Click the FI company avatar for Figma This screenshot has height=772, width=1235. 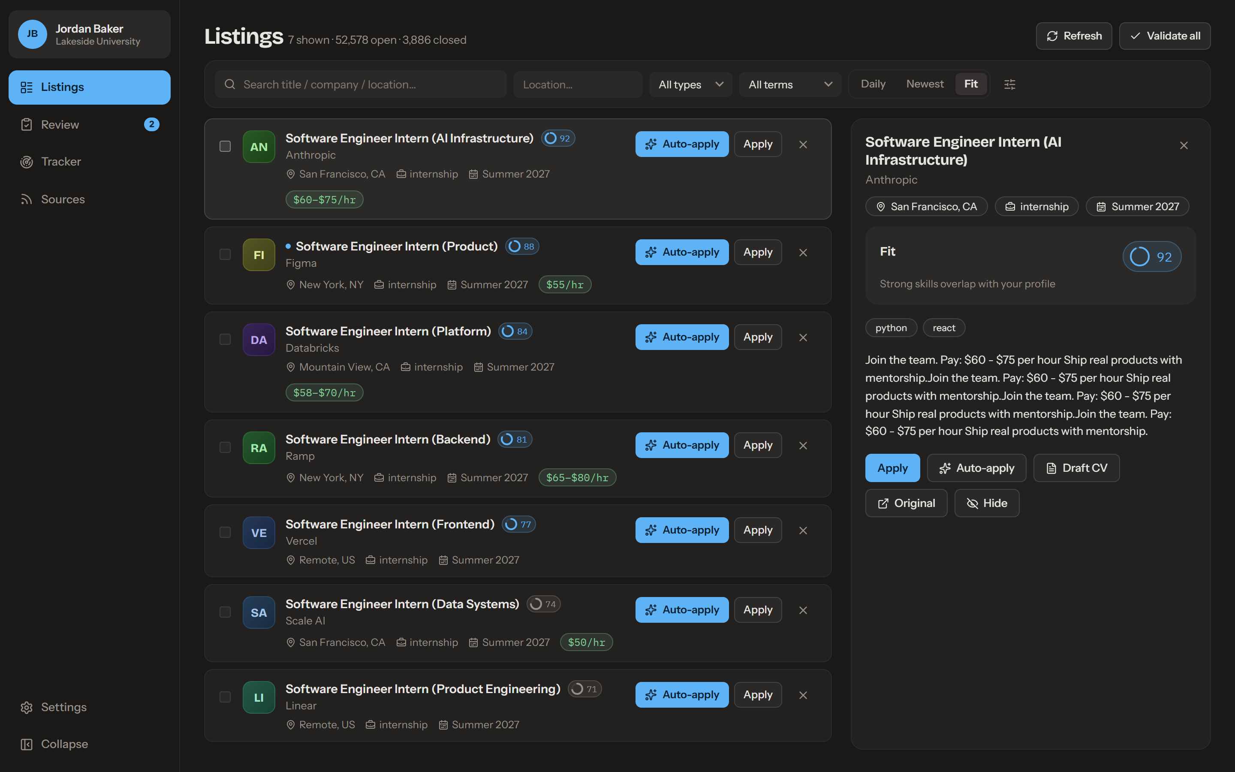(259, 255)
